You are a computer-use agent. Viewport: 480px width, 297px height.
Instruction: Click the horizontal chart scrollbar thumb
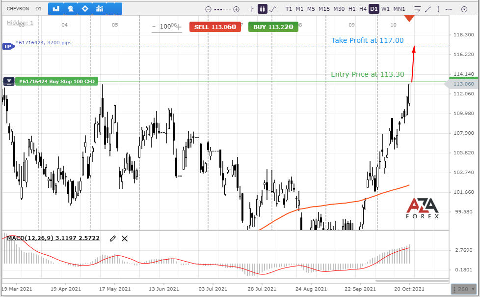pos(412,280)
